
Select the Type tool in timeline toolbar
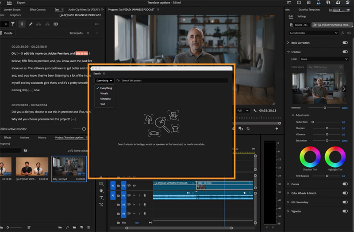point(101,198)
